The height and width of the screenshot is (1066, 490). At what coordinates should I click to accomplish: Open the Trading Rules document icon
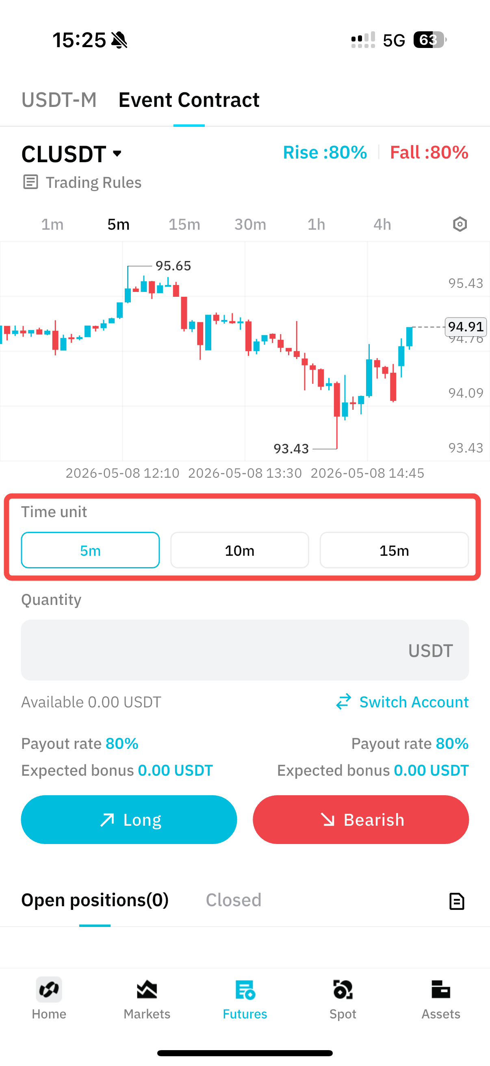click(x=30, y=182)
